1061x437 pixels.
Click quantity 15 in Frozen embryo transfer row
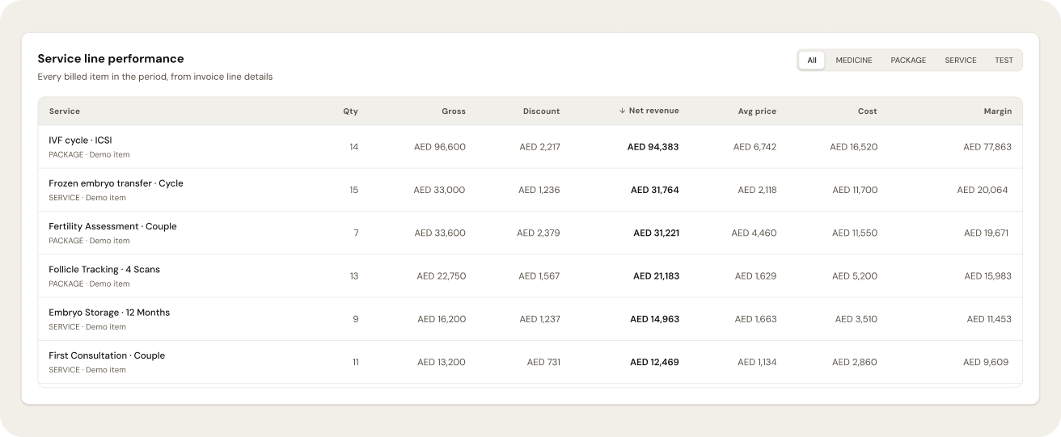point(353,190)
